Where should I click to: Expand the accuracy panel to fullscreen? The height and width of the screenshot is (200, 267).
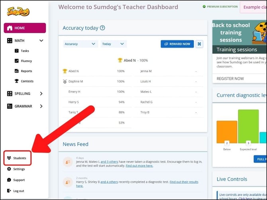[x=199, y=44]
